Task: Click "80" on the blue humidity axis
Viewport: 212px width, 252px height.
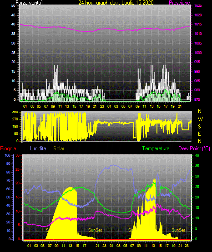Action: pos(8,172)
